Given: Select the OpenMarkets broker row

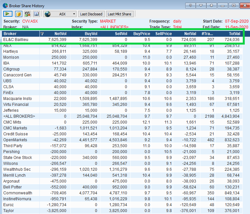Looking at the screenshot, I should [122, 140].
